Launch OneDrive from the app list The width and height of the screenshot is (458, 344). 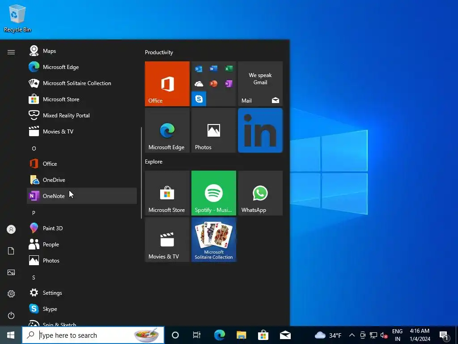coord(82,180)
